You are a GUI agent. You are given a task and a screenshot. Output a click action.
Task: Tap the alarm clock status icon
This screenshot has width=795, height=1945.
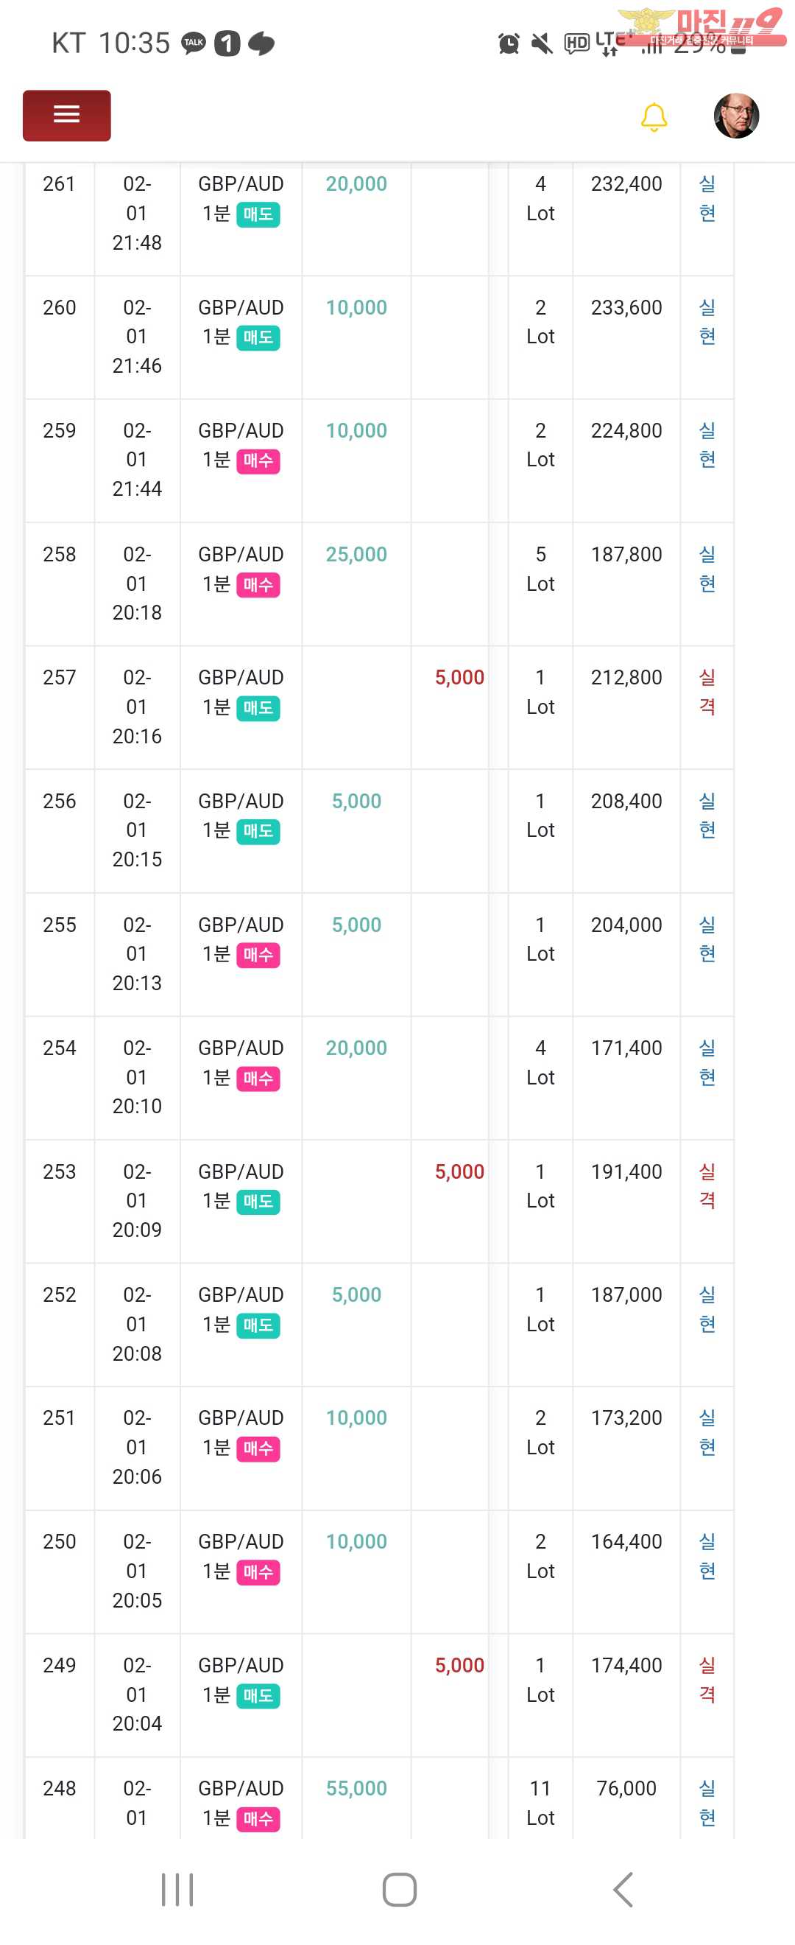[509, 43]
